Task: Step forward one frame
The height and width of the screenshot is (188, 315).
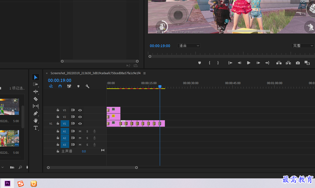Action: [258, 63]
